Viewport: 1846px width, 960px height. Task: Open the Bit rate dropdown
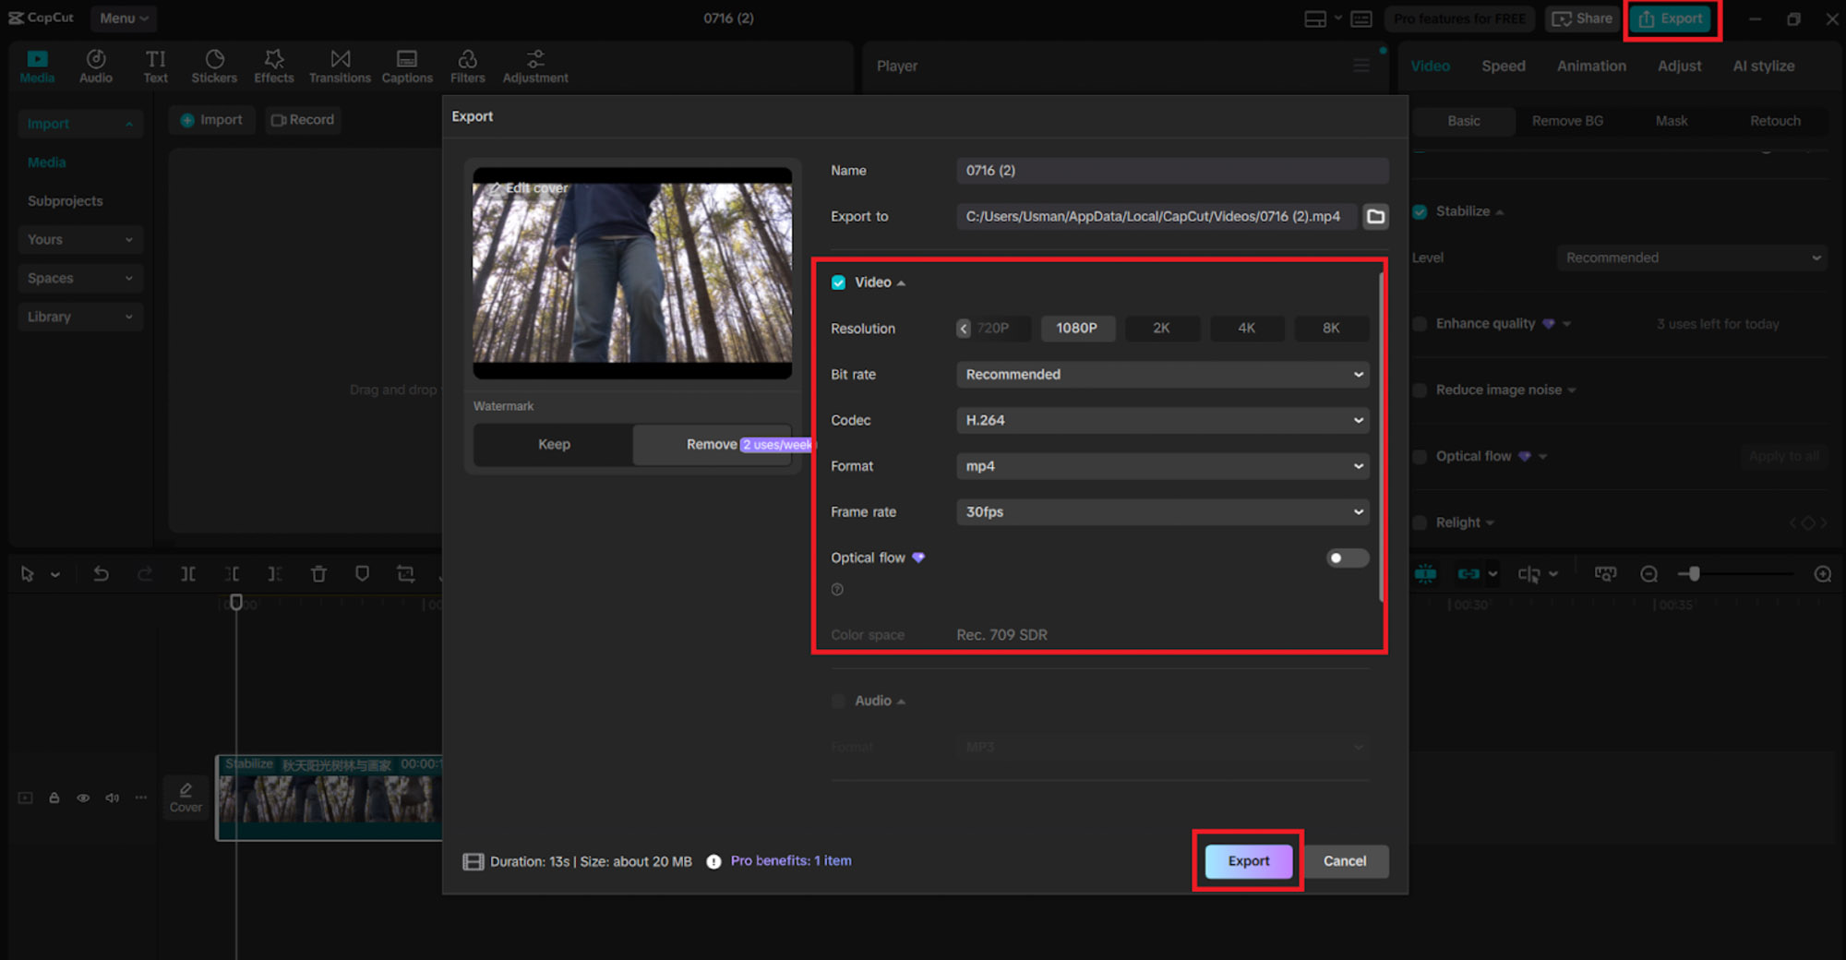pyautogui.click(x=1163, y=374)
